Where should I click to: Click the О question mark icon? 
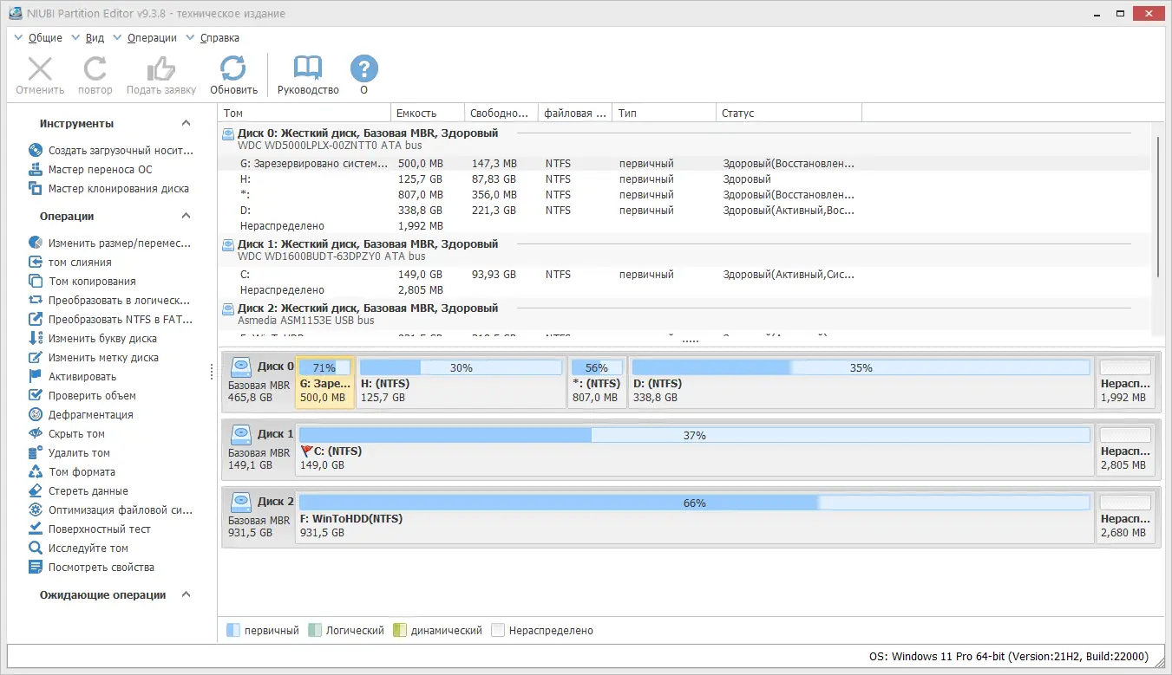[x=364, y=68]
